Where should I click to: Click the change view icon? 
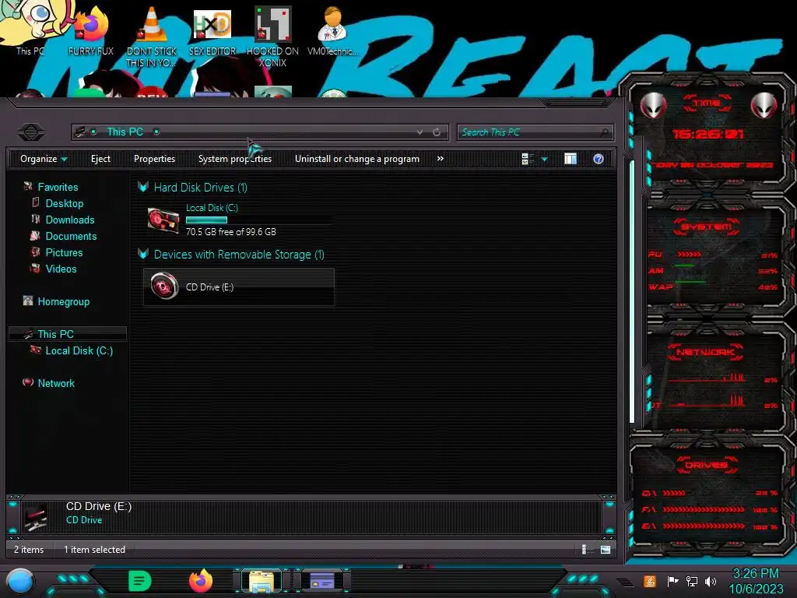click(527, 159)
